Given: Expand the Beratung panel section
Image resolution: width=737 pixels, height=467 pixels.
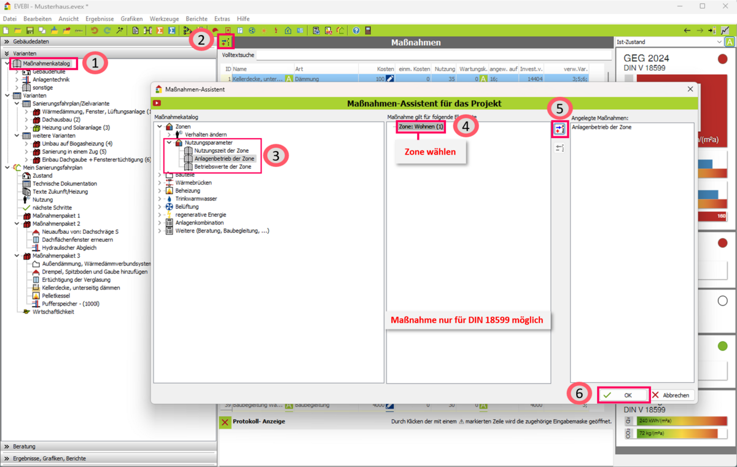Looking at the screenshot, I should coord(7,446).
